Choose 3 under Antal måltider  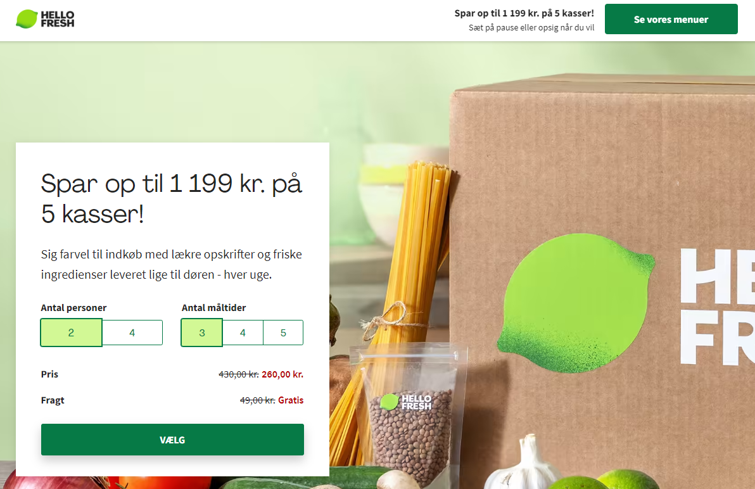click(202, 333)
